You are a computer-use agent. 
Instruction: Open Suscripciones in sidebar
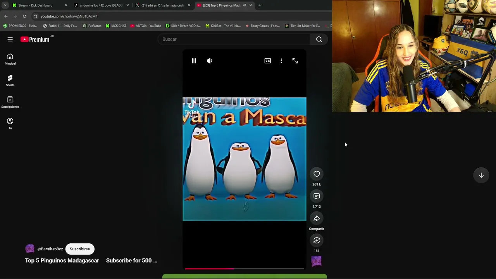(x=10, y=102)
